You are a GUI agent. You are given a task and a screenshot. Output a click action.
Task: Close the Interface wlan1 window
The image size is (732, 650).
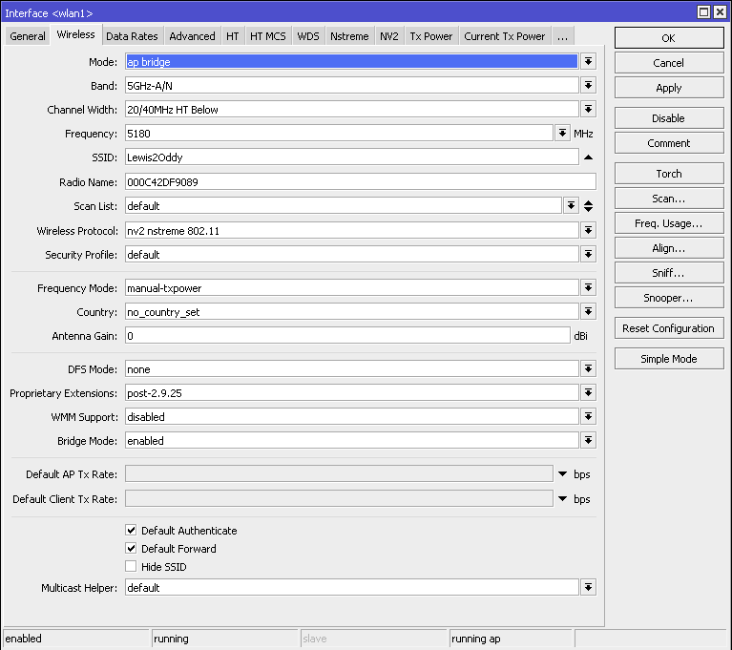[721, 12]
